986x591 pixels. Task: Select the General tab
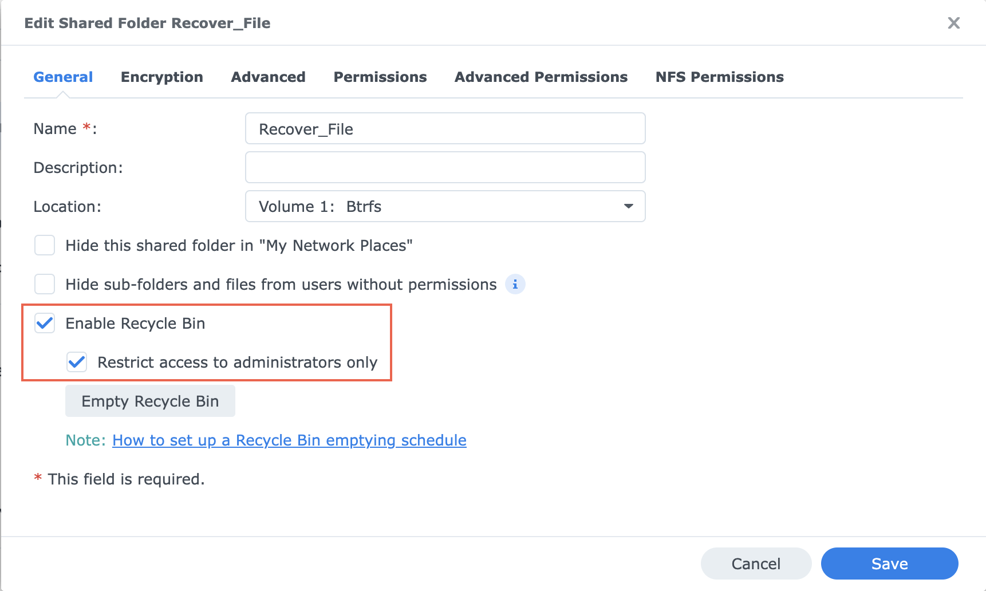(x=63, y=77)
